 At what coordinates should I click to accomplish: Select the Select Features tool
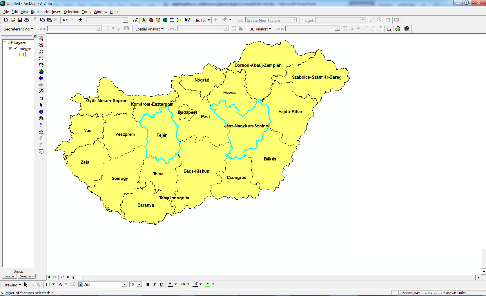click(41, 92)
